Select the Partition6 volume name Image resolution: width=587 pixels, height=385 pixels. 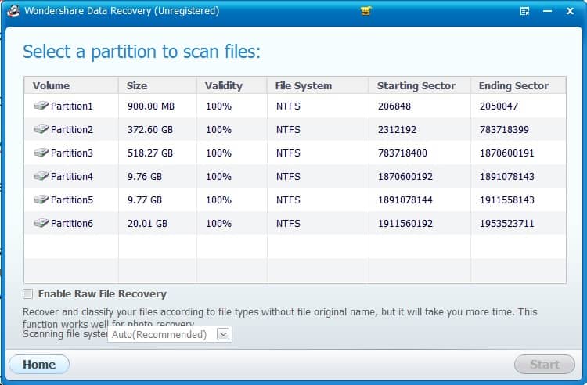[x=71, y=224]
